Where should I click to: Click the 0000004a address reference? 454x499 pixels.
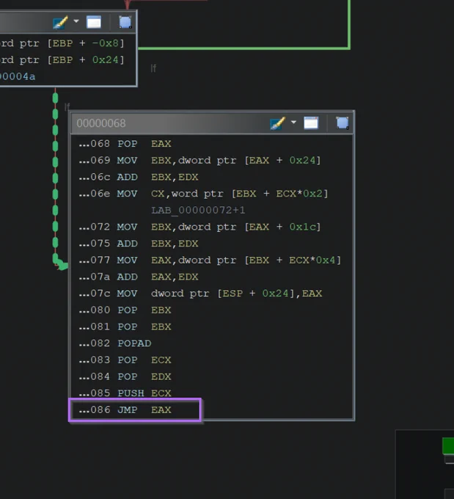click(18, 76)
